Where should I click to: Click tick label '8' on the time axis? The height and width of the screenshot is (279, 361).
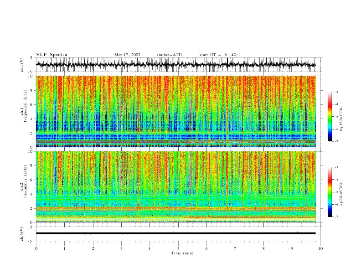point(263,248)
